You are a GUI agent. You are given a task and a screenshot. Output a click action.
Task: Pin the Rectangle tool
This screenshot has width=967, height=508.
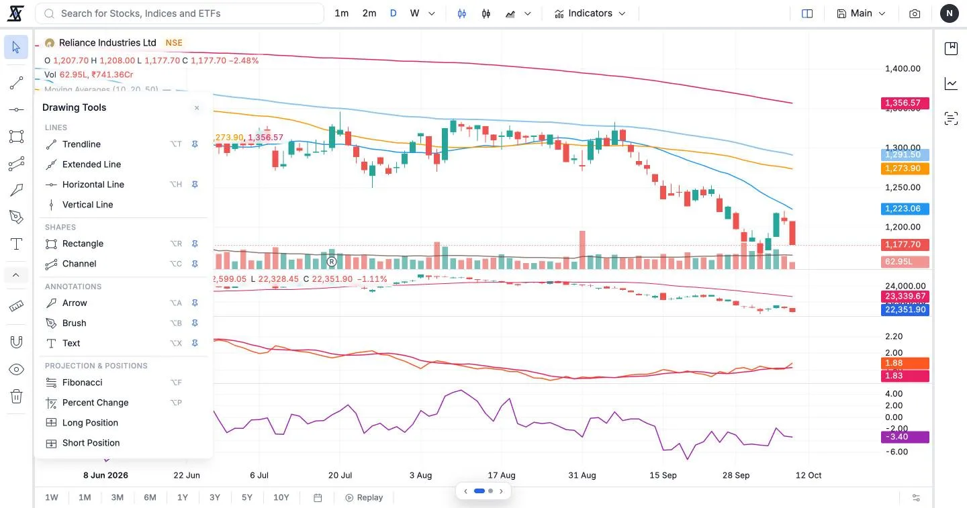[195, 244]
